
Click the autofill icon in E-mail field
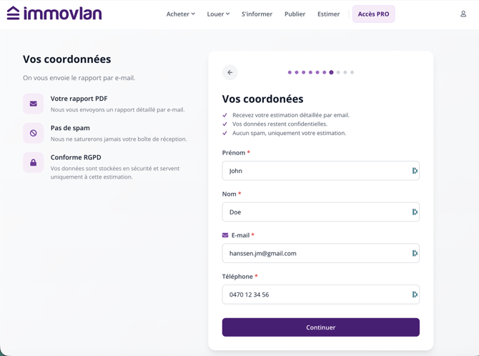[415, 253]
